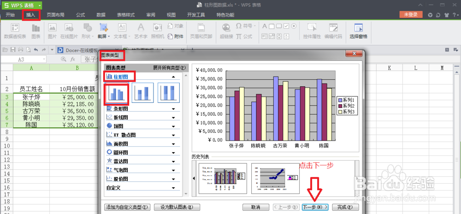Switch to the 公式 ribbon tab
Image resolution: width=461 pixels, height=214 pixels.
pyautogui.click(x=80, y=15)
